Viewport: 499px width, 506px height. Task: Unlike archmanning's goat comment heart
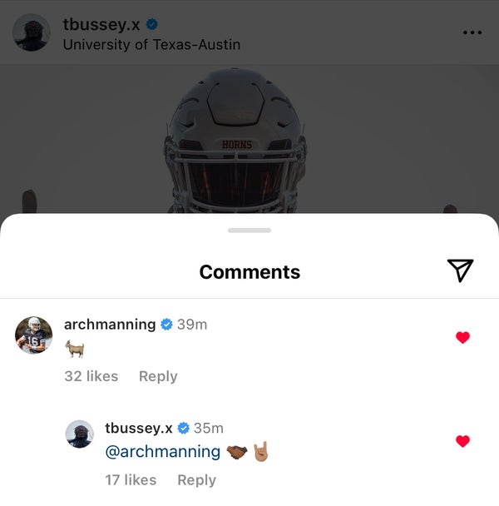pos(463,337)
